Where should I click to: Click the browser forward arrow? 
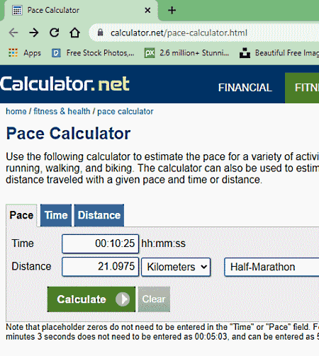tap(34, 33)
